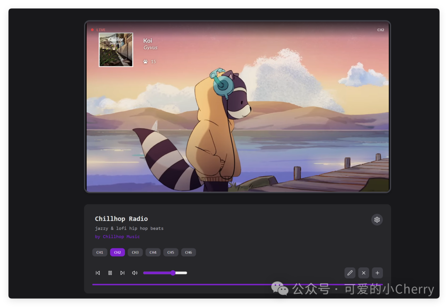
Task: Skip to previous track
Action: point(98,273)
